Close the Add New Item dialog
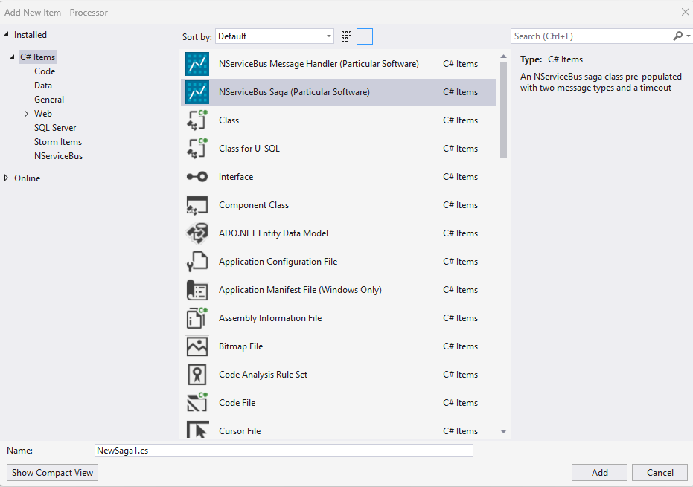Image resolution: width=693 pixels, height=487 pixels. click(x=685, y=12)
